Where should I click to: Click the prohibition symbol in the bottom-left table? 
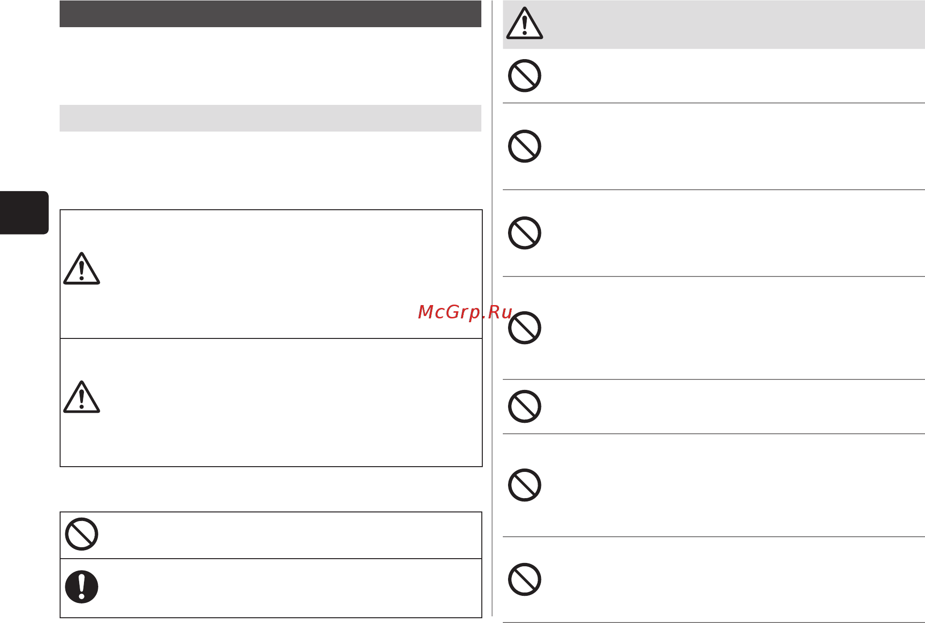[x=82, y=534]
